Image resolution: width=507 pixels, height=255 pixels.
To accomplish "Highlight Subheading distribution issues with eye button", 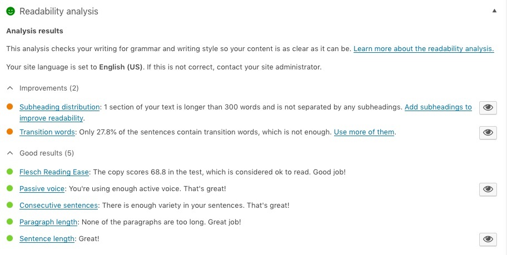I will [488, 108].
